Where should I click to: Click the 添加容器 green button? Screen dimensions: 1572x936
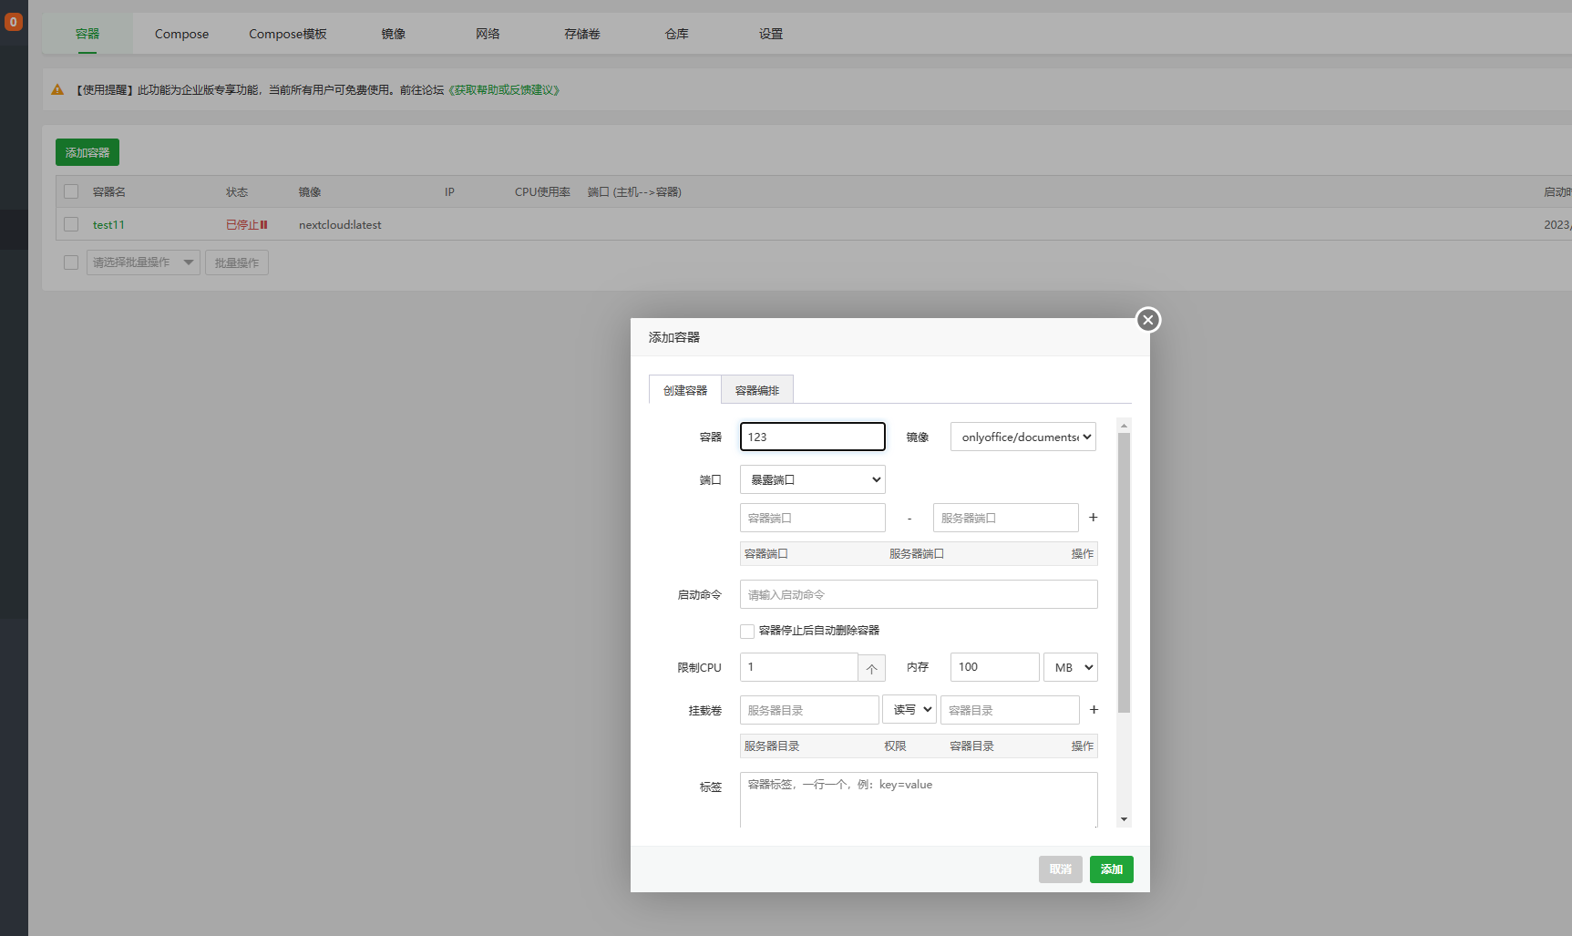point(87,152)
